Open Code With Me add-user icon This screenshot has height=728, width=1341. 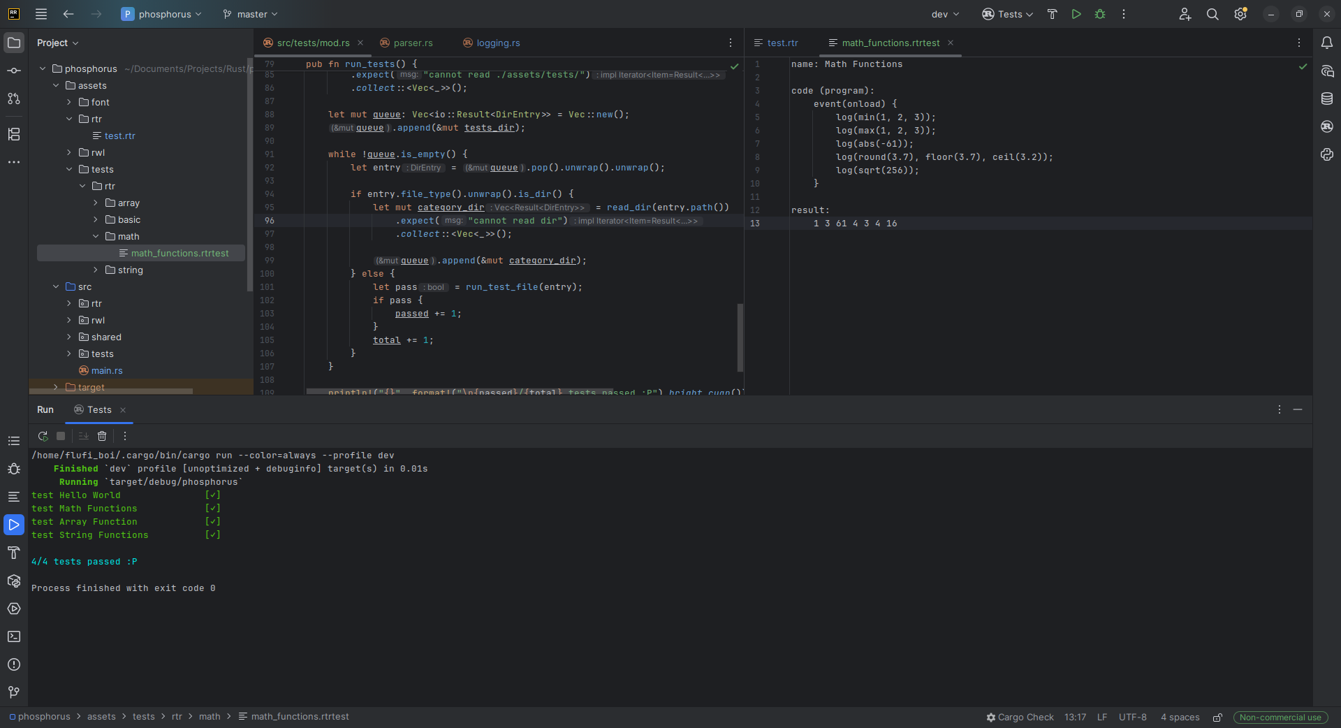1185,14
